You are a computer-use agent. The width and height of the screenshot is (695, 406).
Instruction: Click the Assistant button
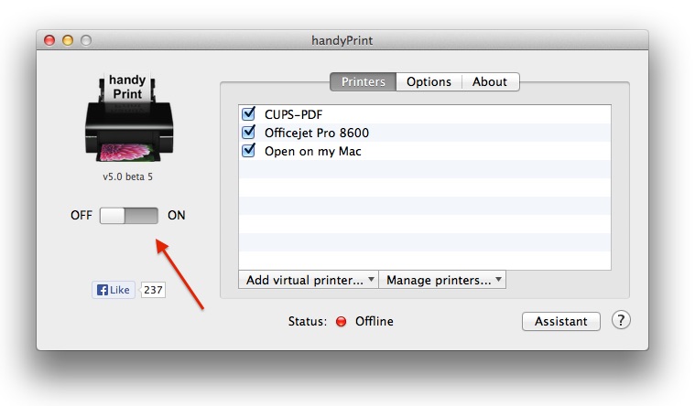[561, 322]
